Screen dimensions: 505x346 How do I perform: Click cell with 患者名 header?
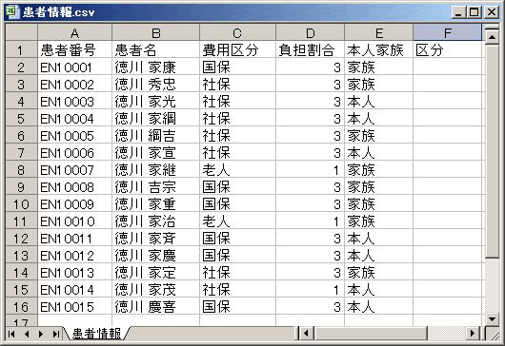pyautogui.click(x=156, y=50)
